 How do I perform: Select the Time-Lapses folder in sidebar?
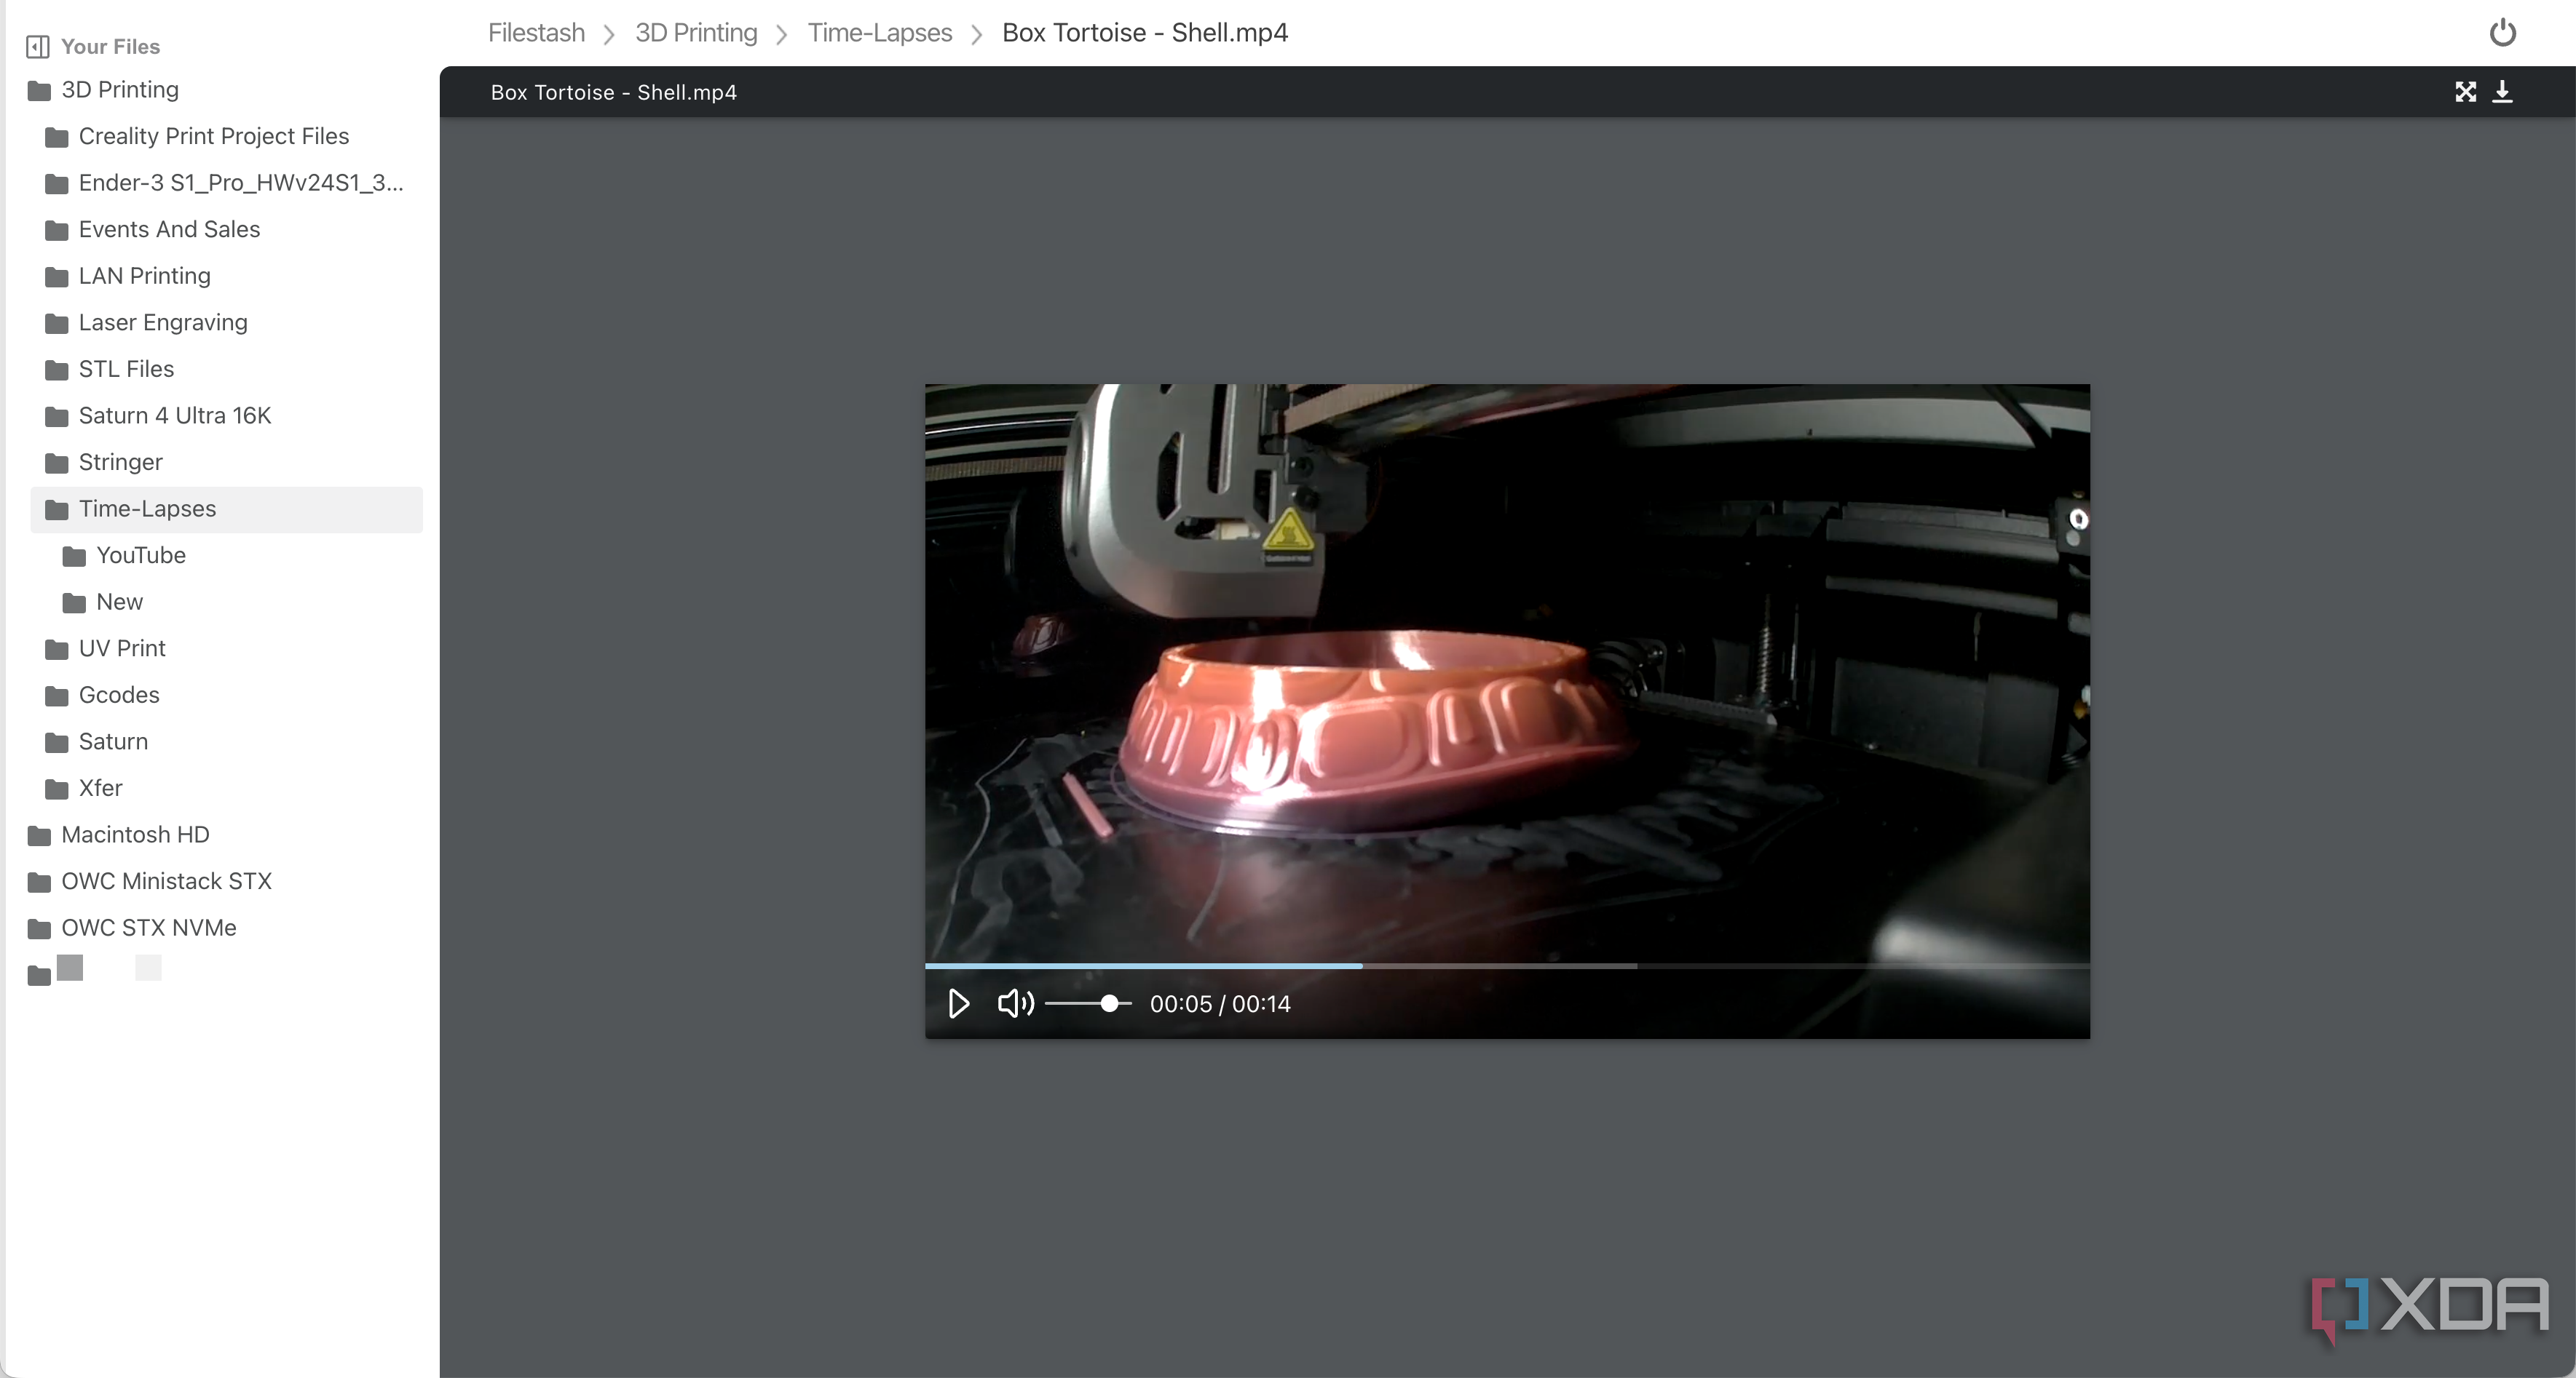coord(226,509)
